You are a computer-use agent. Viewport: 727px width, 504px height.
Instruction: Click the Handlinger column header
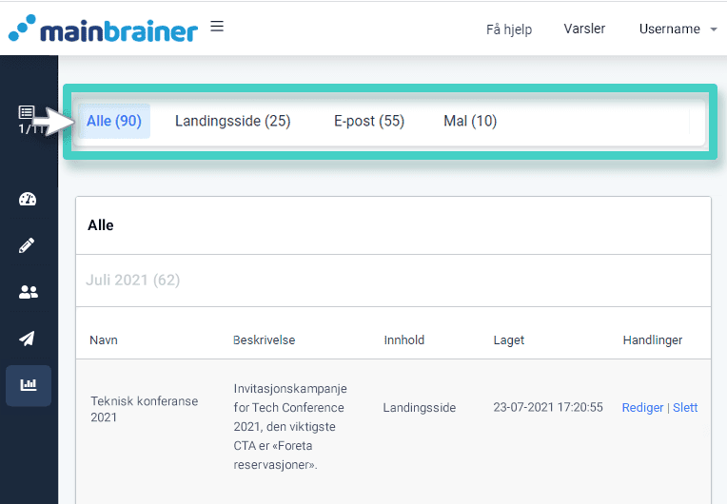(x=653, y=340)
